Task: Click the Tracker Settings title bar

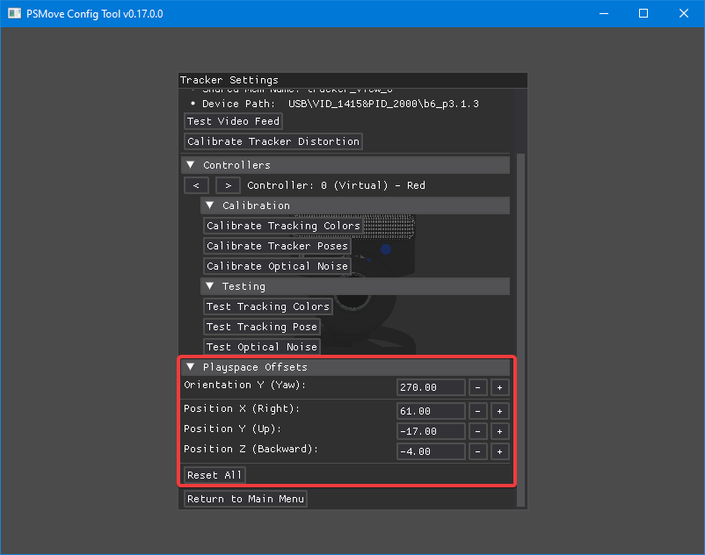Action: click(353, 81)
